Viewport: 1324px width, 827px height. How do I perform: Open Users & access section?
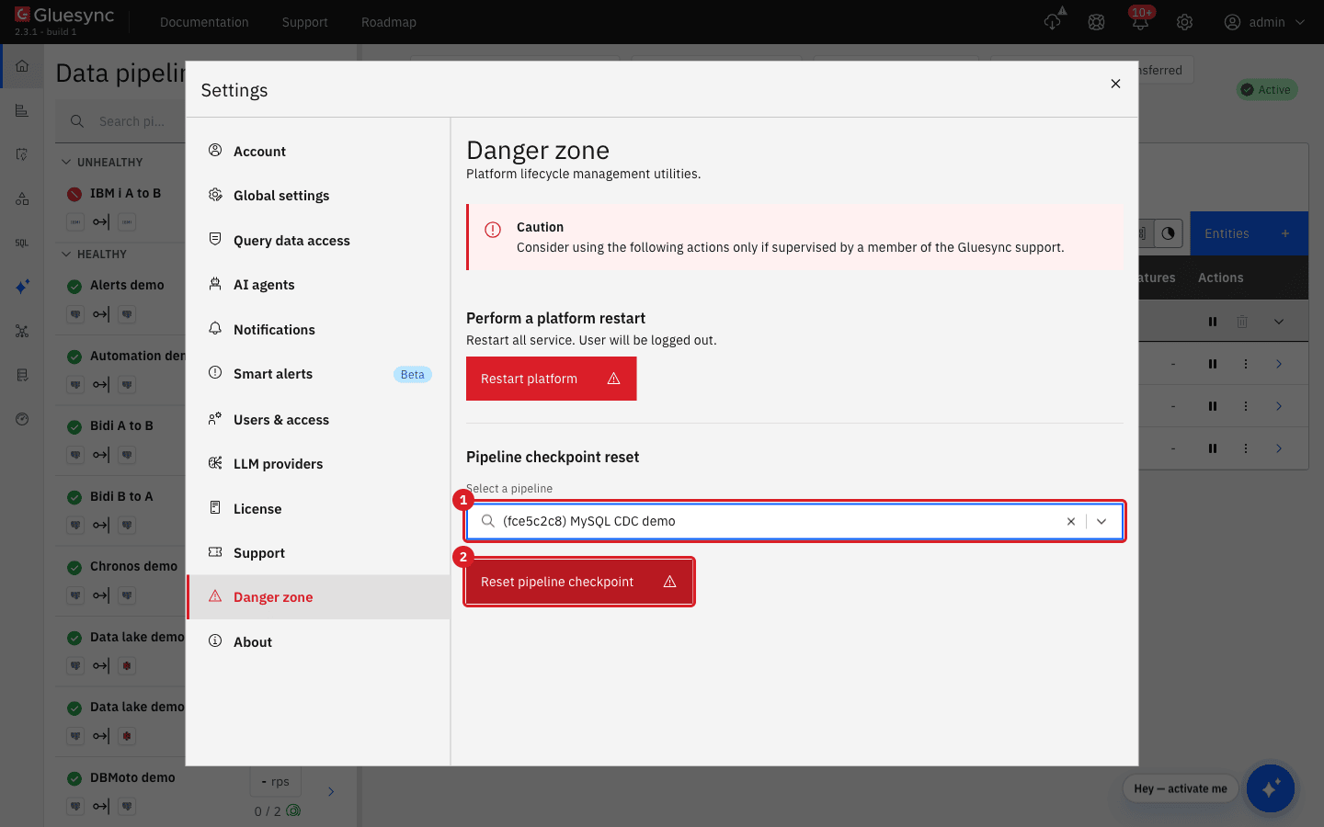click(318, 420)
